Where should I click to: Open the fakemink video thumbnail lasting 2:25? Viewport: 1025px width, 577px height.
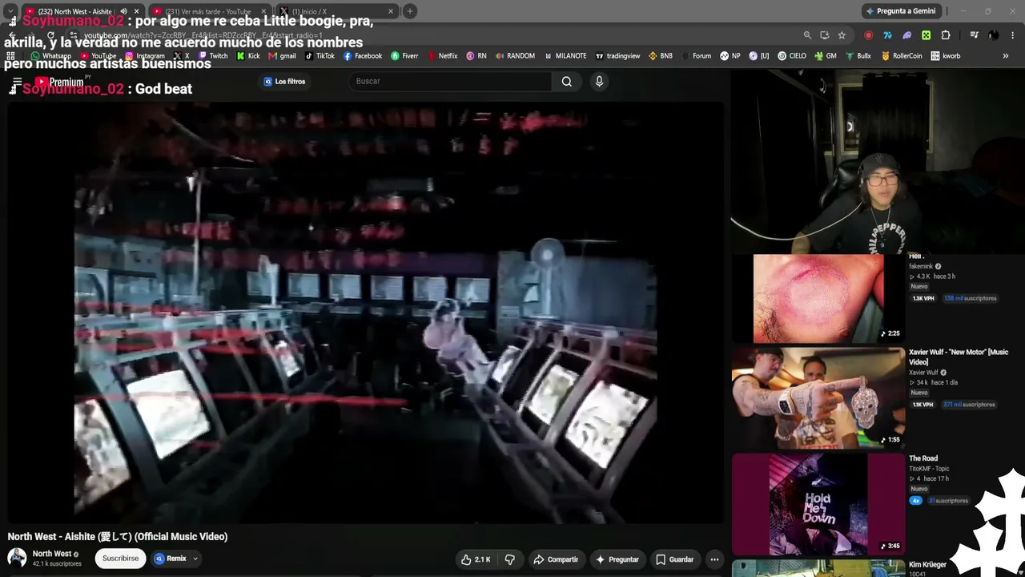point(818,298)
